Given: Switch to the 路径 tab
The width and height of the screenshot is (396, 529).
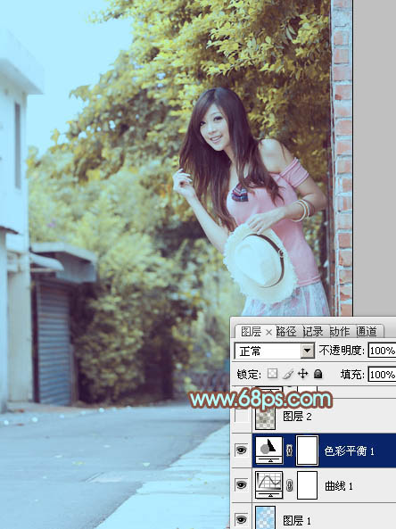Looking at the screenshot, I should (286, 332).
